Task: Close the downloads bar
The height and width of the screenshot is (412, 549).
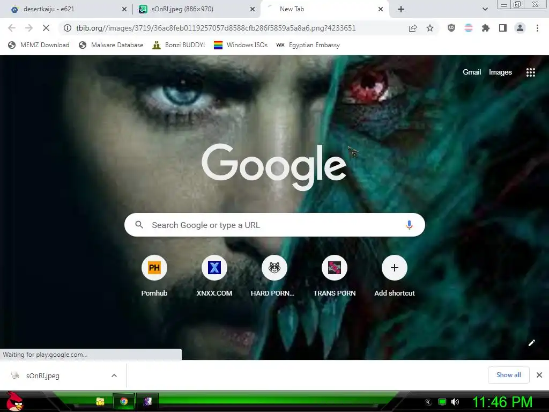Action: [539, 375]
